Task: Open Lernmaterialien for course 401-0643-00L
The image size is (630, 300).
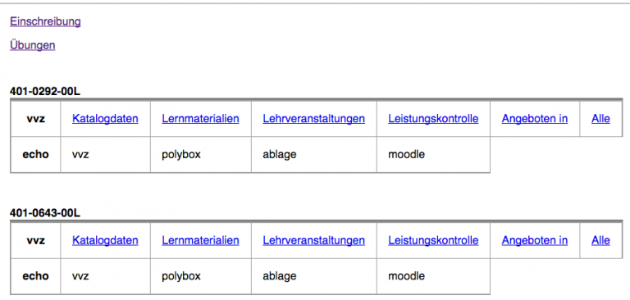Action: [x=200, y=240]
